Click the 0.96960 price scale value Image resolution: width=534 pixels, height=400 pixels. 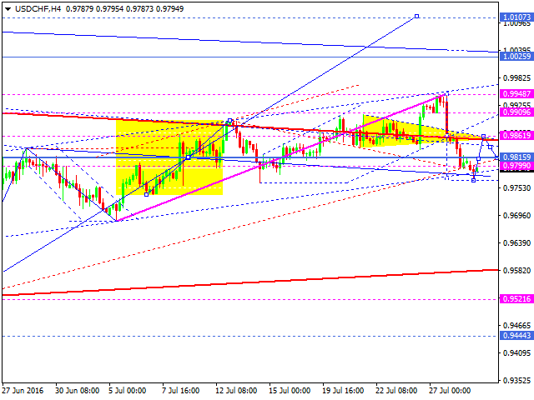516,215
